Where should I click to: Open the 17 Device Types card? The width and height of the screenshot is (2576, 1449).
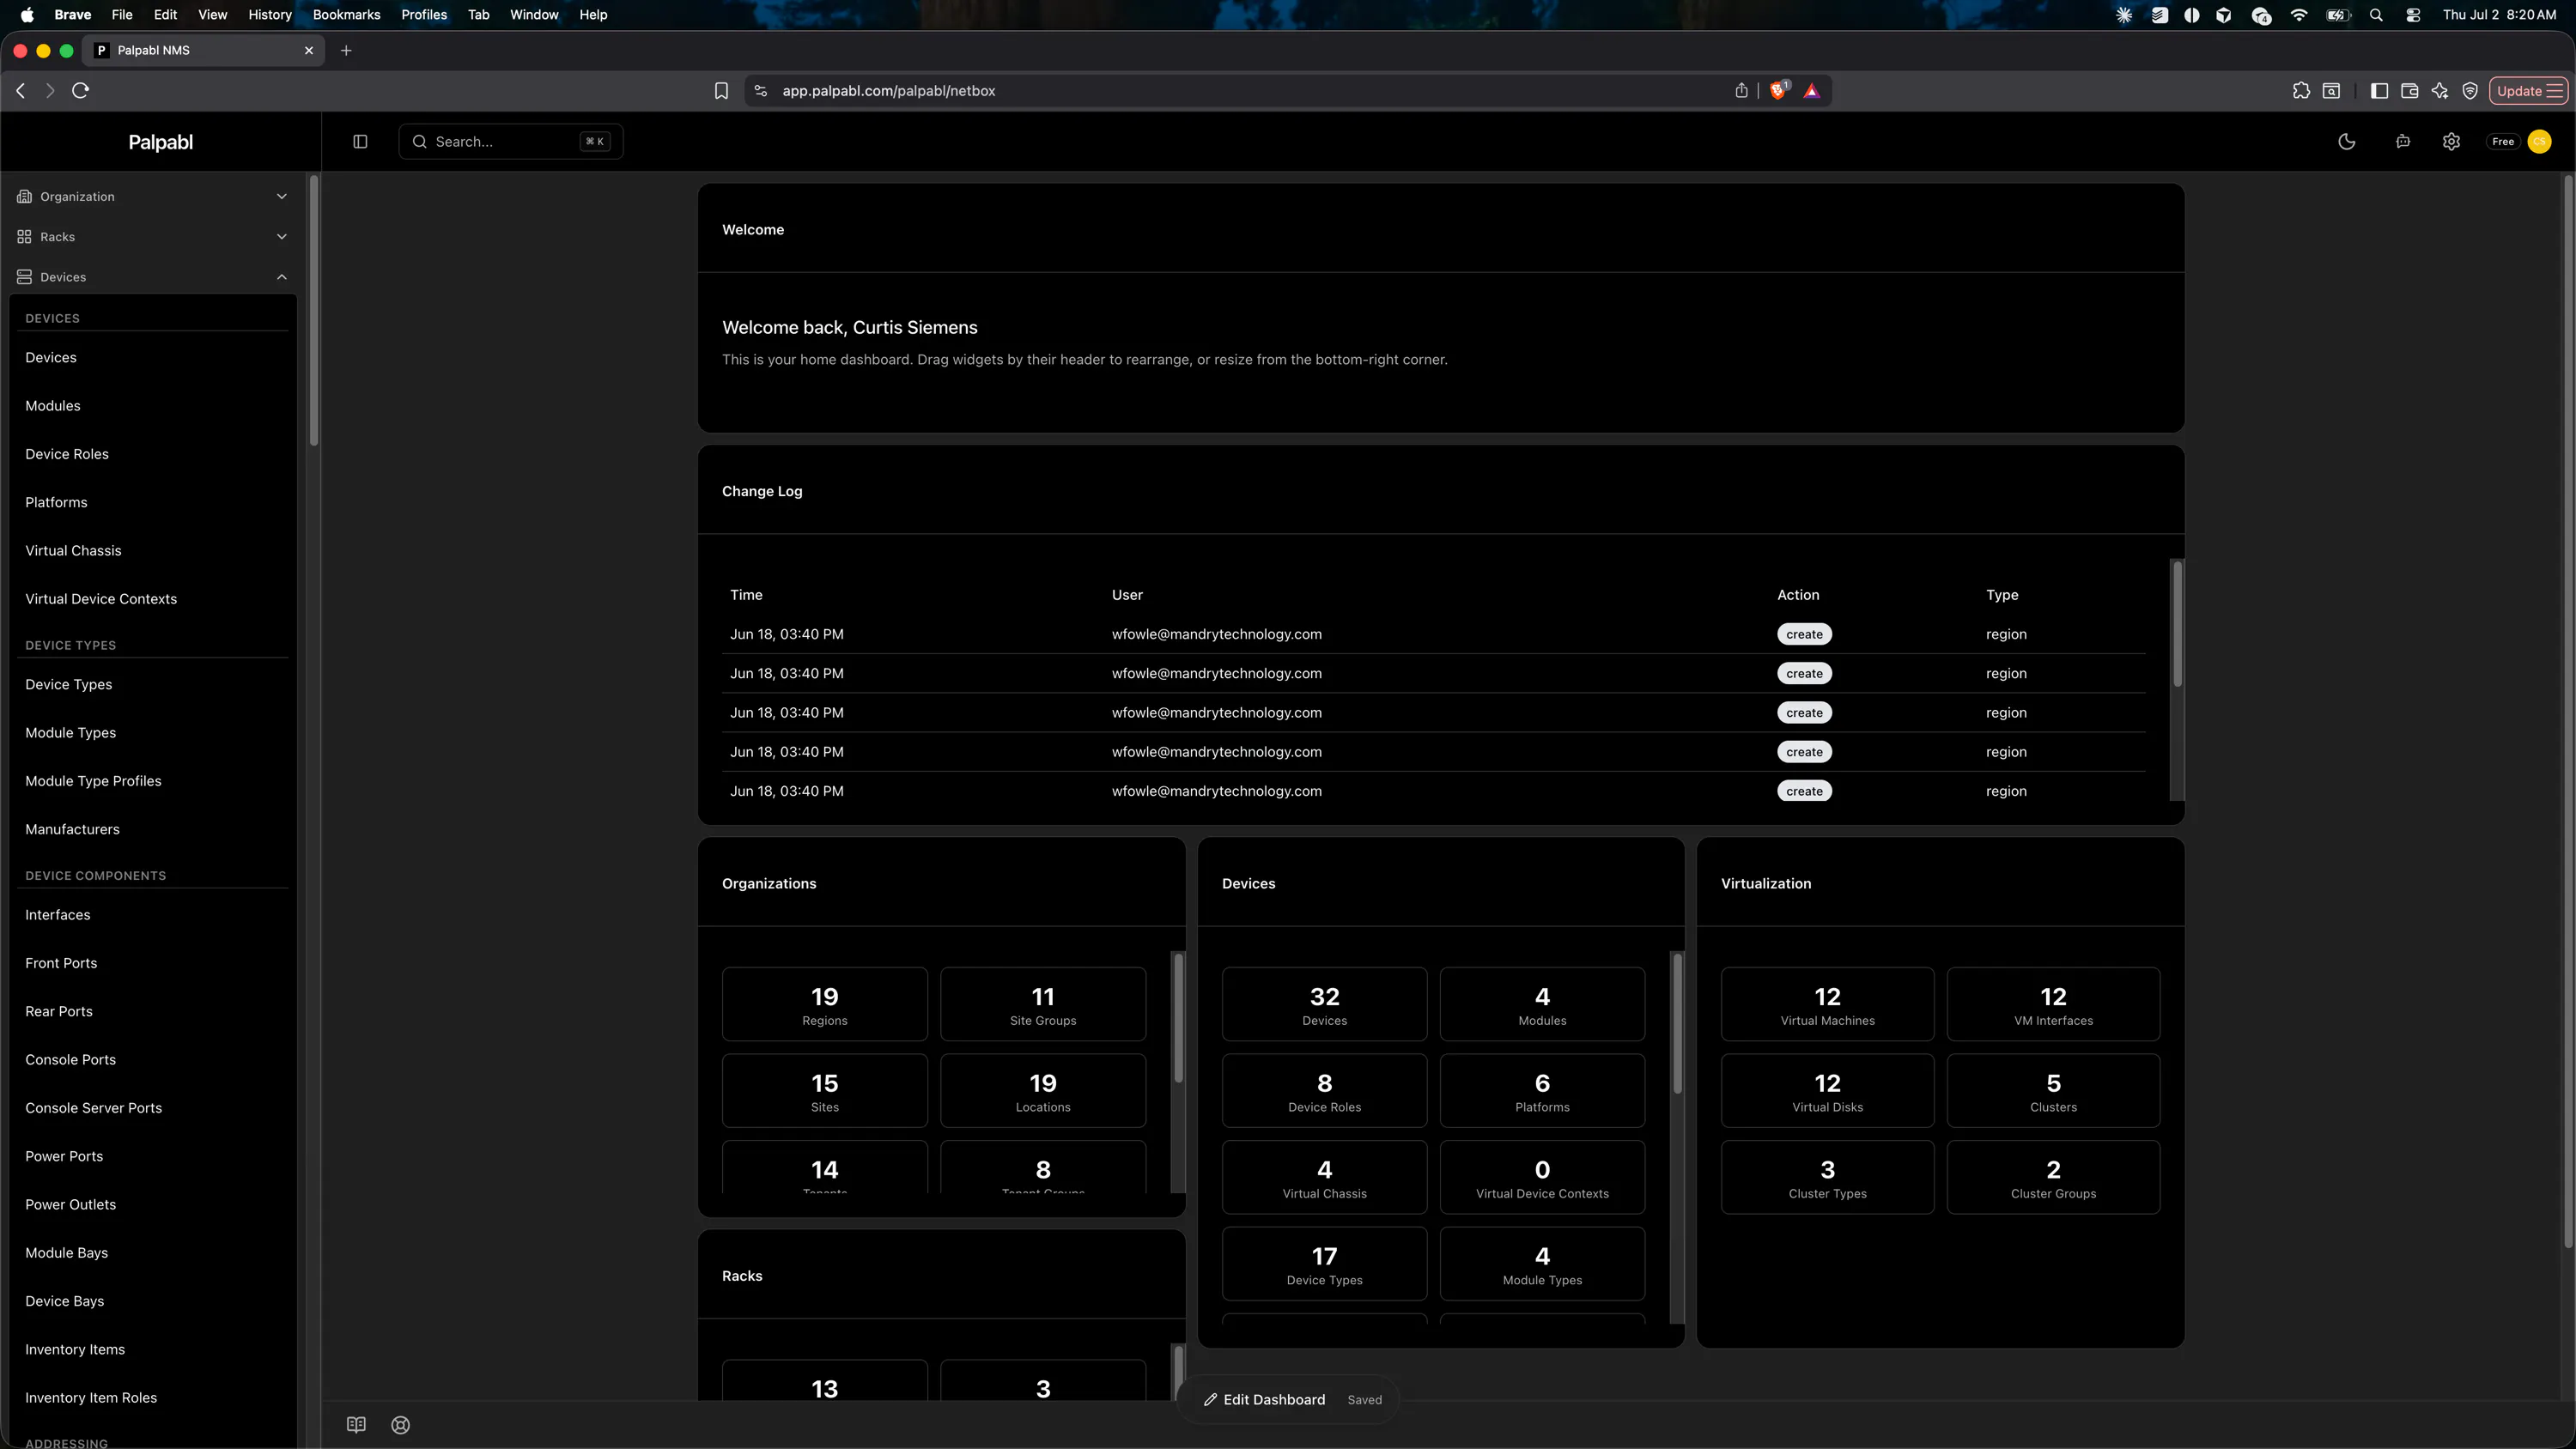pyautogui.click(x=1324, y=1264)
